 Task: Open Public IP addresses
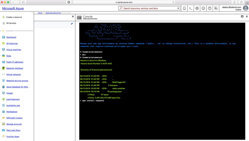[x=15, y=62]
